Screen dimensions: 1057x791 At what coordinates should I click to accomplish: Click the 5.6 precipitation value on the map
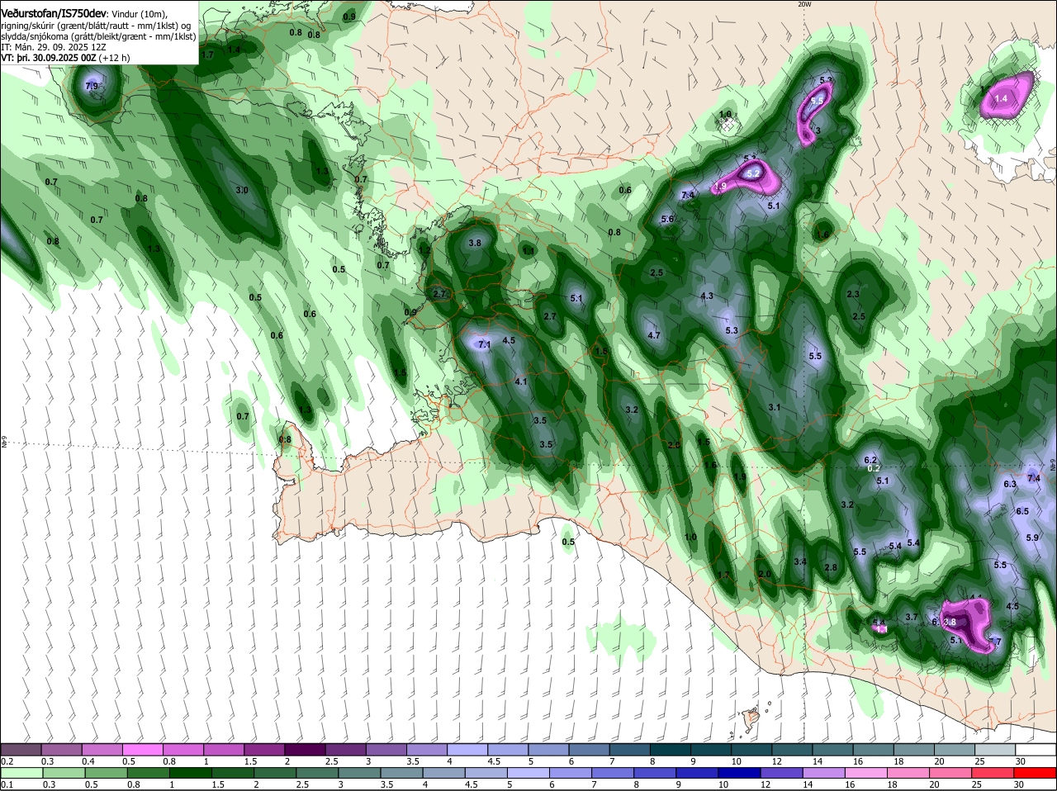pos(668,219)
